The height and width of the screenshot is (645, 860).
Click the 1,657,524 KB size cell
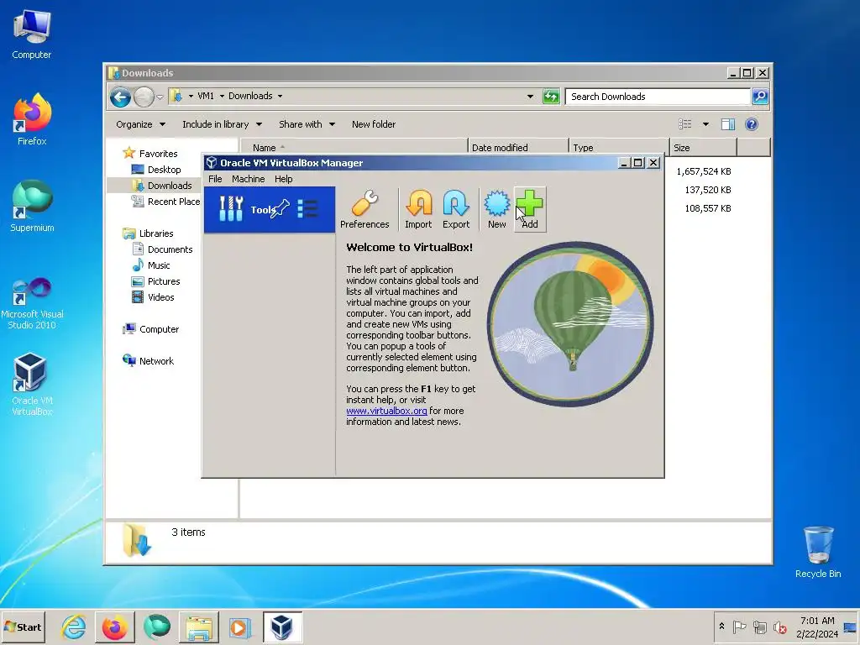[x=703, y=171]
